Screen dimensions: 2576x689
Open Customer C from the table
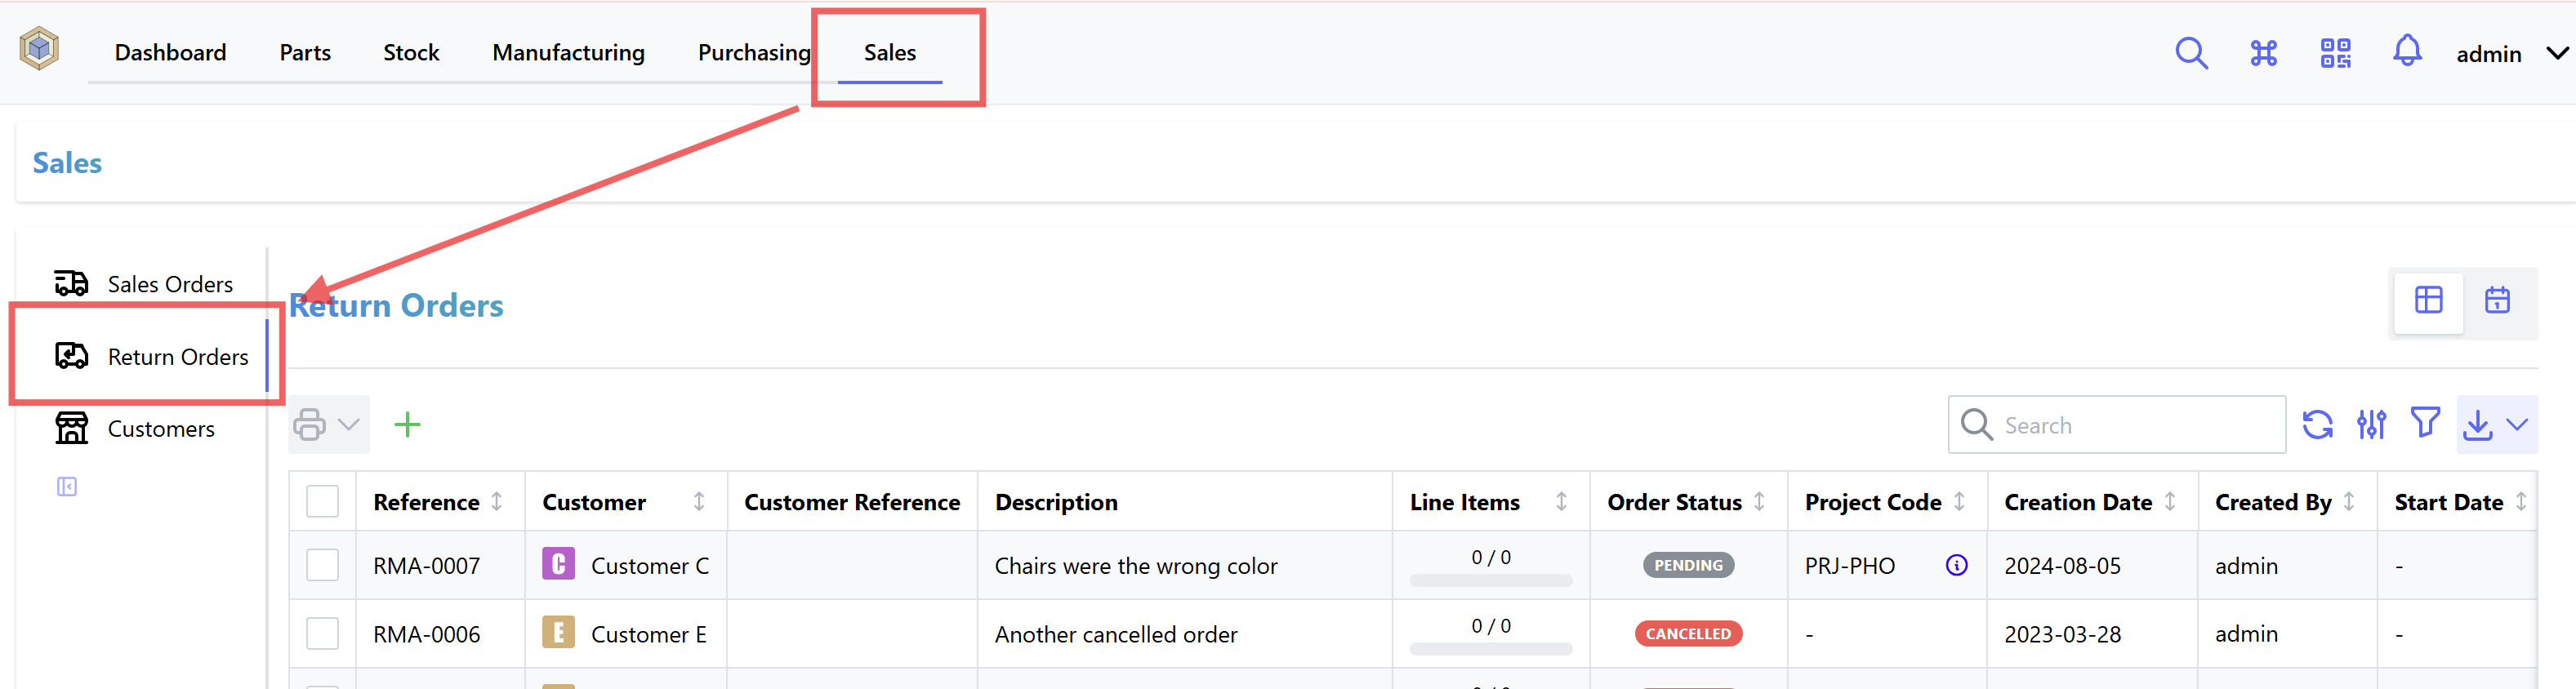click(x=650, y=564)
